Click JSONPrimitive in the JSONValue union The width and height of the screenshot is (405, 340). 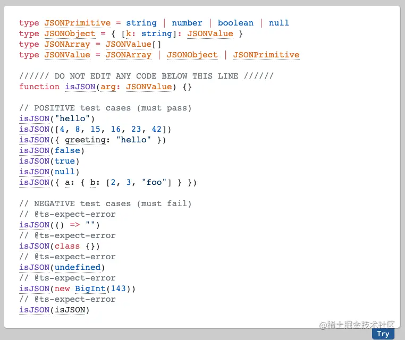[x=266, y=55]
